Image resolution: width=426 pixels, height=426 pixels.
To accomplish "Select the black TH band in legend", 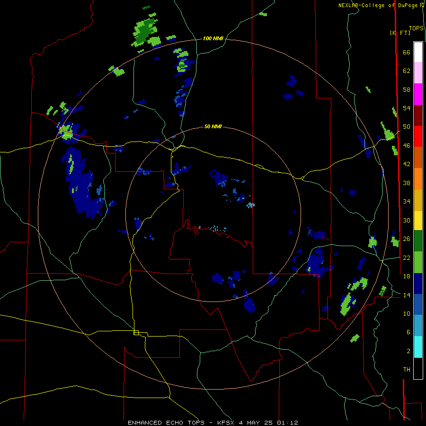I will [x=418, y=368].
